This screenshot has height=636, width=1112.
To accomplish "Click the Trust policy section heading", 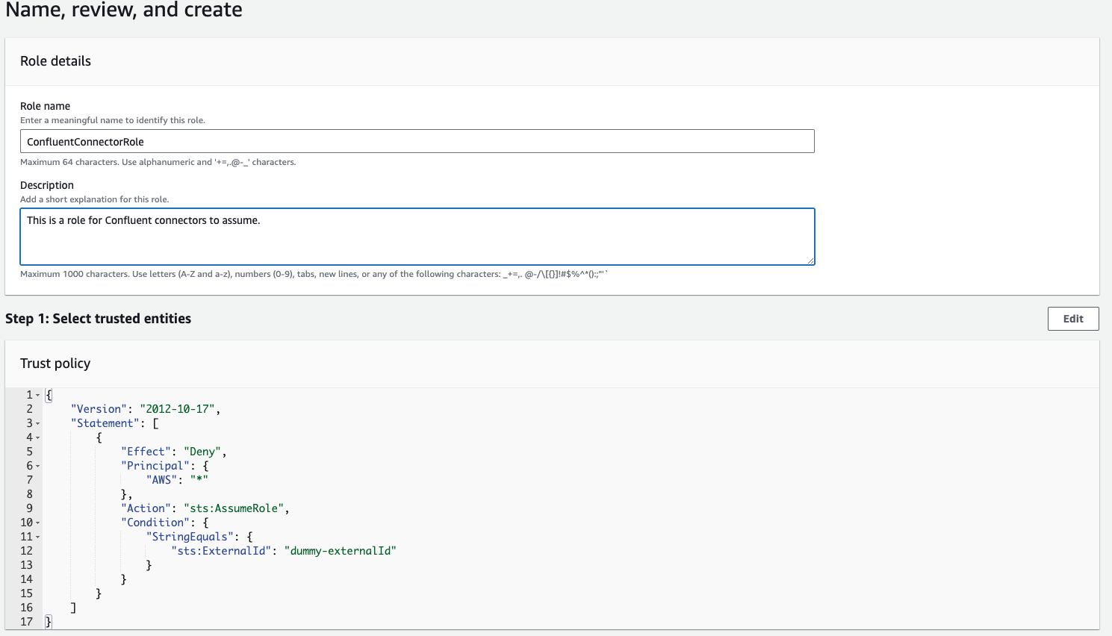I will pyautogui.click(x=55, y=364).
